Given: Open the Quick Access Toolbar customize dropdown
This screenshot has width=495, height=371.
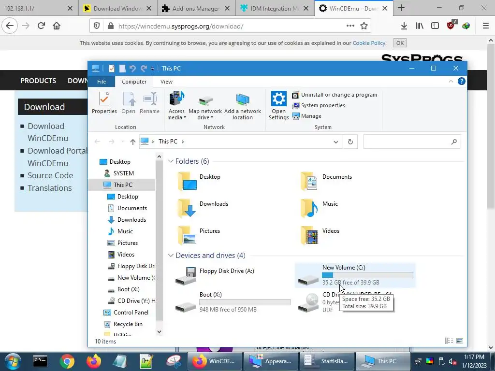Looking at the screenshot, I should pyautogui.click(x=152, y=69).
